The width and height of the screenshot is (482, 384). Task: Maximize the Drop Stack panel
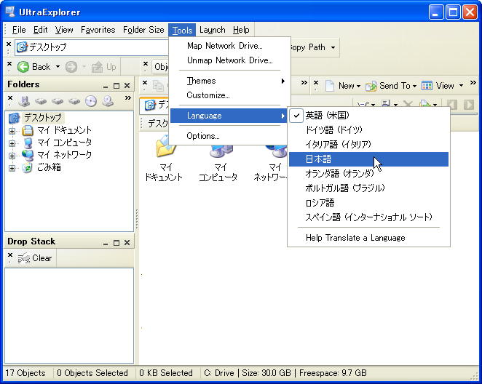pyautogui.click(x=116, y=243)
